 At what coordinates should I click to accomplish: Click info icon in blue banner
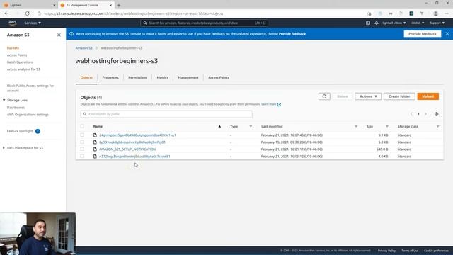coord(71,34)
